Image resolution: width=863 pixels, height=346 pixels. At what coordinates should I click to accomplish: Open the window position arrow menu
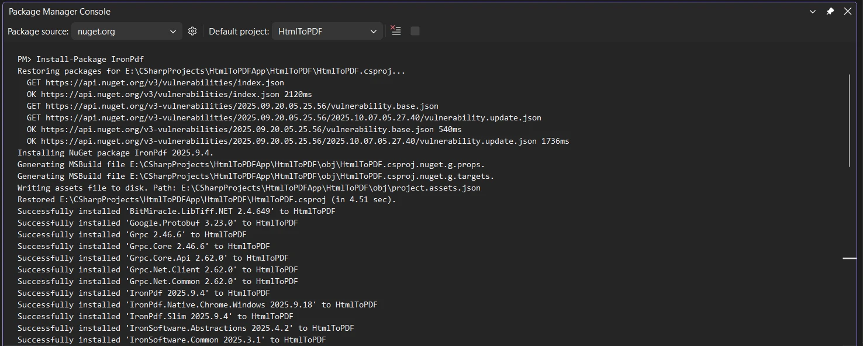(x=813, y=12)
